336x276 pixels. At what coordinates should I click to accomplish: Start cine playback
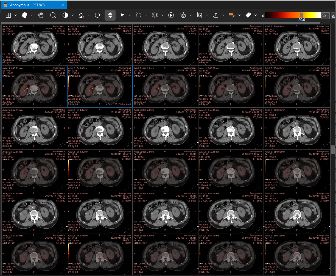[171, 15]
